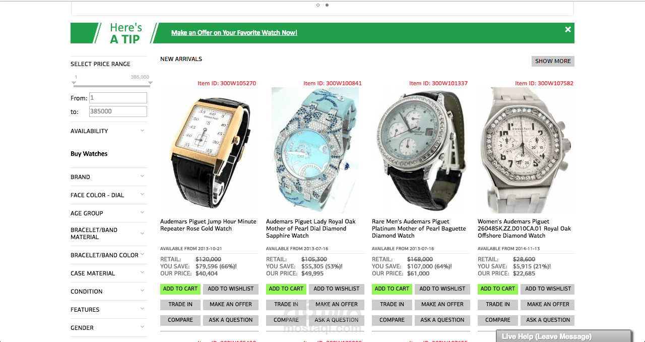This screenshot has height=342, width=645.
Task: Focus the 'to' price input field
Action: tap(118, 111)
